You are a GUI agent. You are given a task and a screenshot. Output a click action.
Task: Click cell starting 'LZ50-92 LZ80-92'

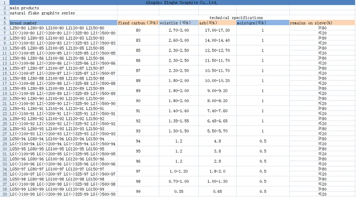click(63, 118)
